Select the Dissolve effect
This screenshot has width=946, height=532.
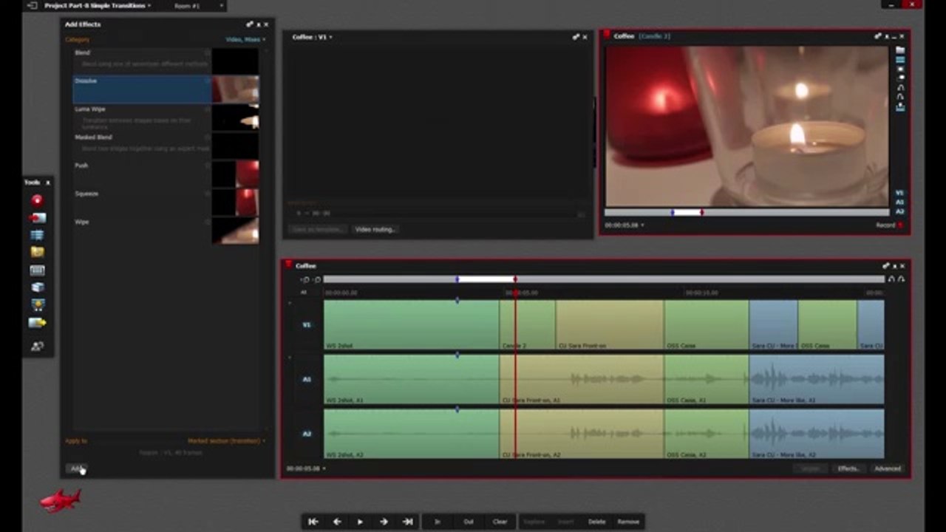click(142, 89)
